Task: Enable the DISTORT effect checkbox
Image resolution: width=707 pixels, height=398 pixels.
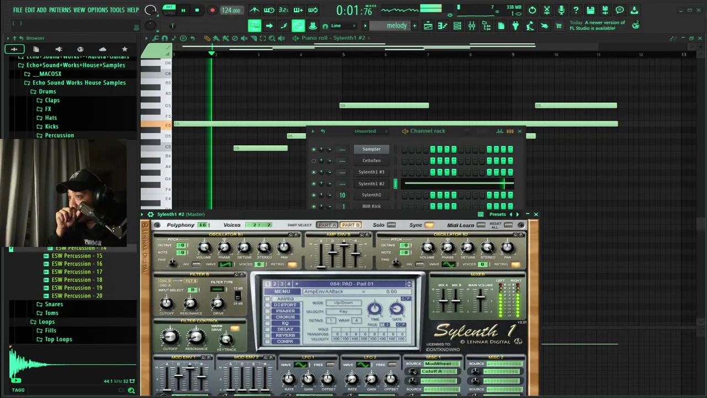Action: point(267,305)
